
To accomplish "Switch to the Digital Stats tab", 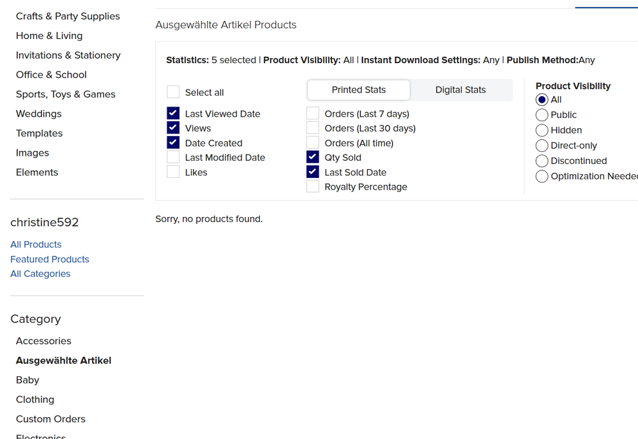I will (x=460, y=90).
